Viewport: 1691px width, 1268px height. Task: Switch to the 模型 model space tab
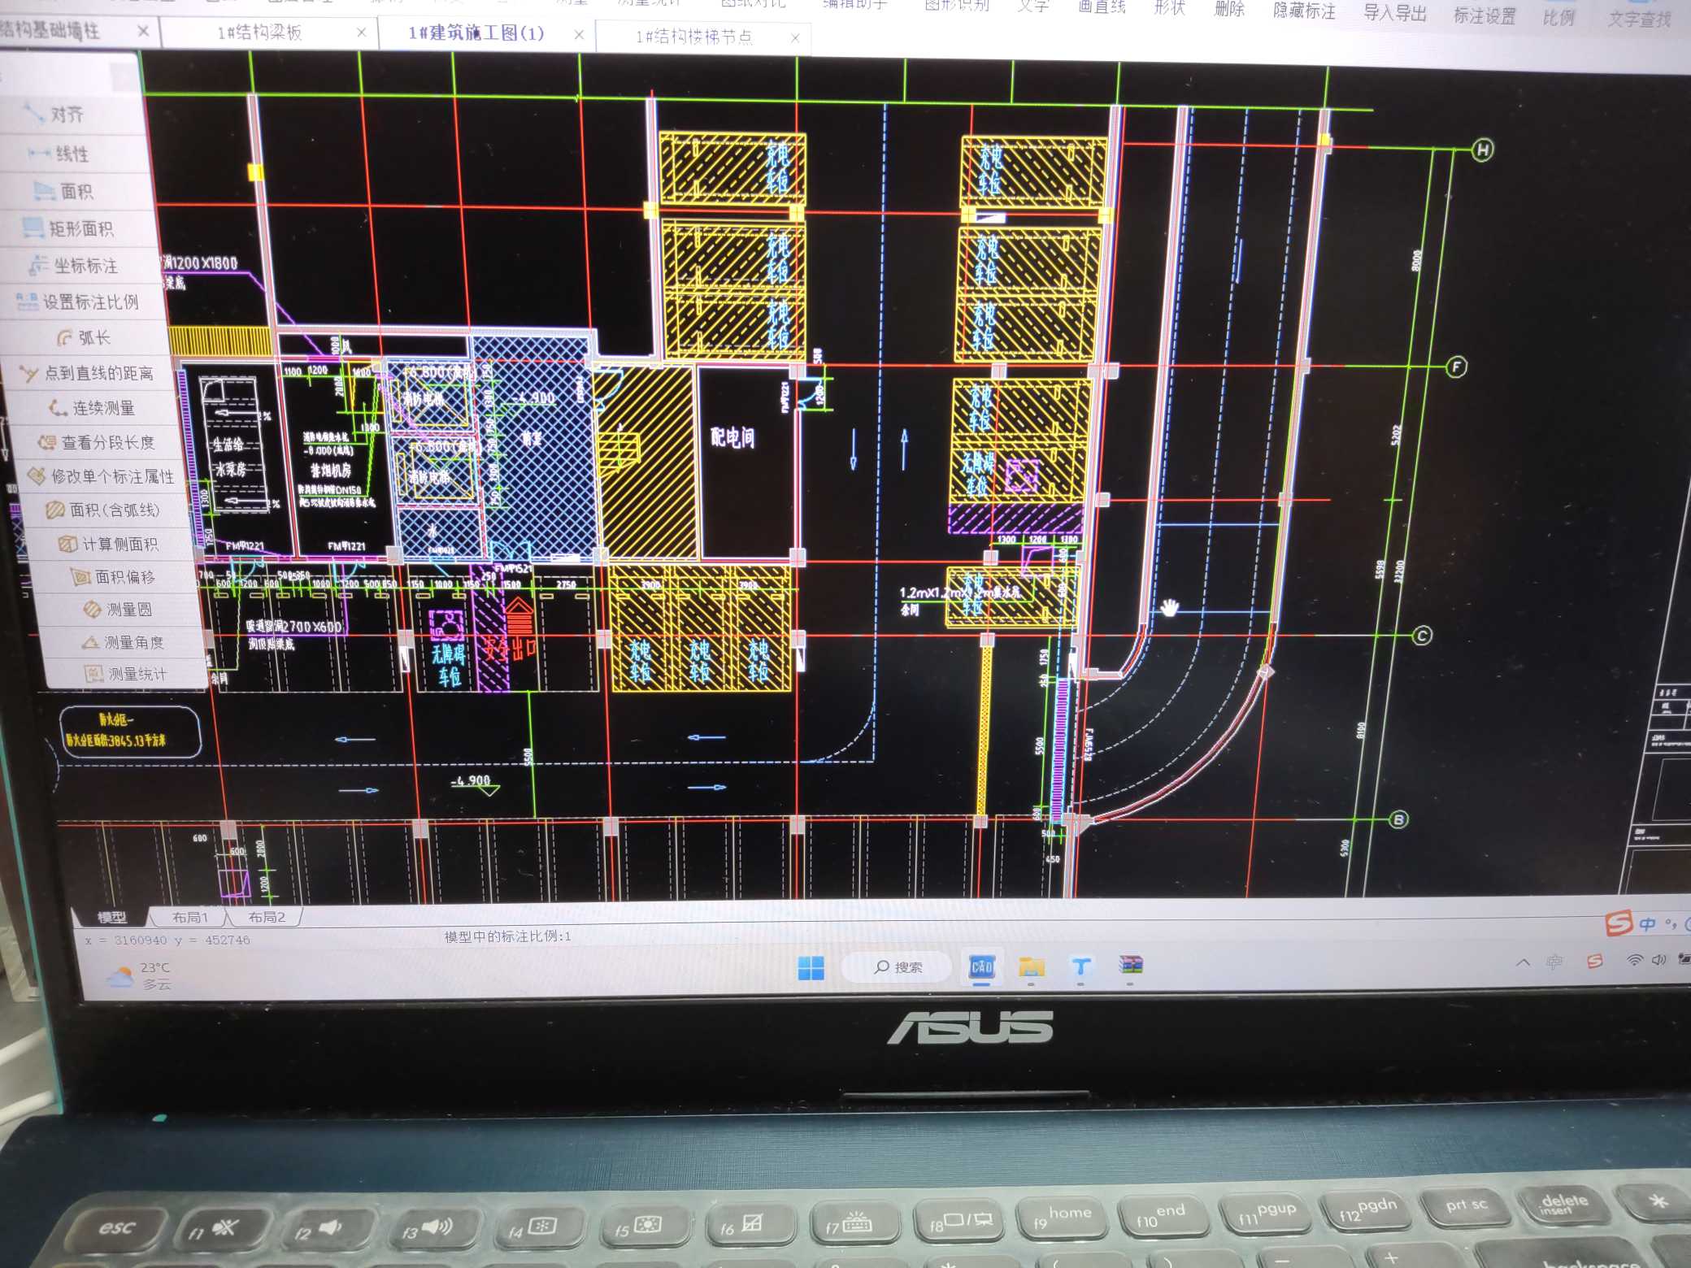click(111, 917)
